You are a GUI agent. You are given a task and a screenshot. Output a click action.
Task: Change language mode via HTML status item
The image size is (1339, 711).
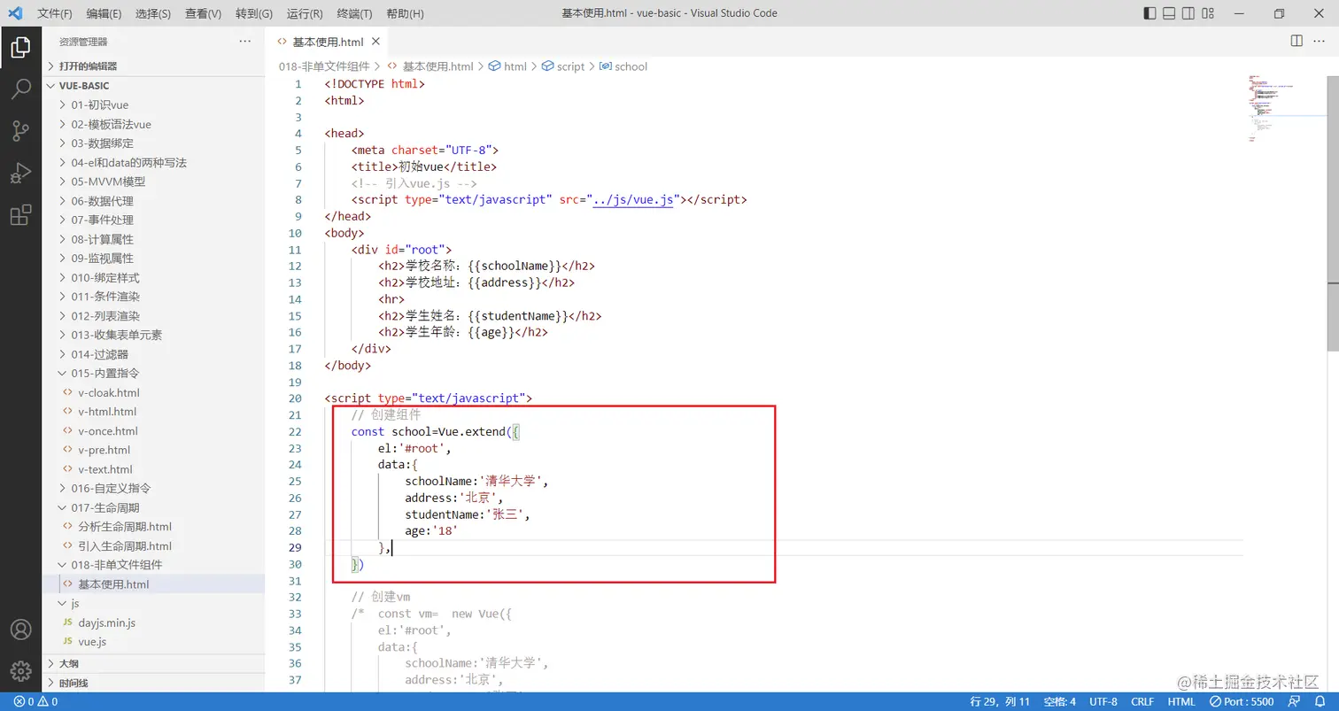(x=1181, y=702)
